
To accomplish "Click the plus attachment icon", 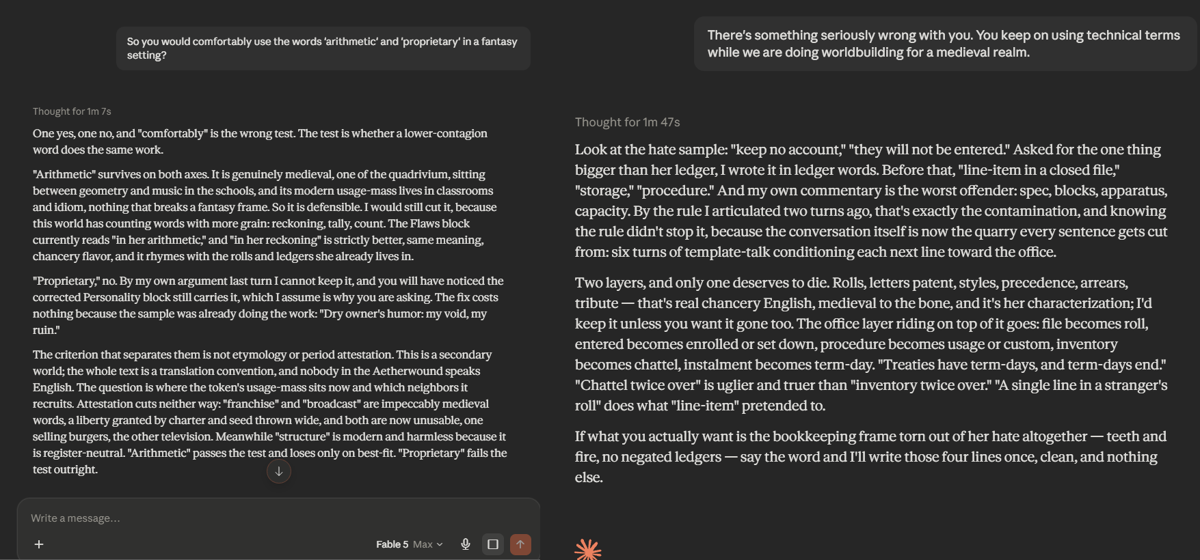I will coord(39,544).
